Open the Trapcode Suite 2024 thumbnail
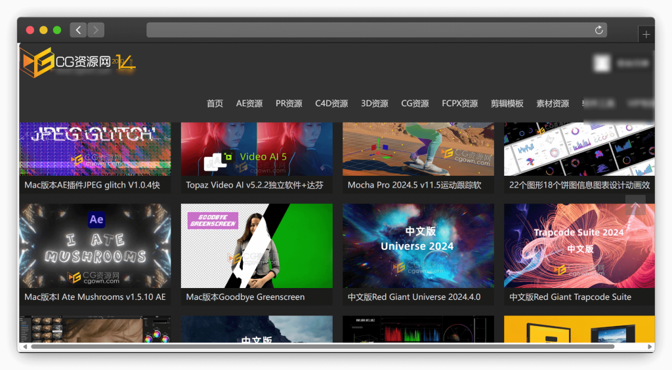This screenshot has width=672, height=370. point(579,245)
